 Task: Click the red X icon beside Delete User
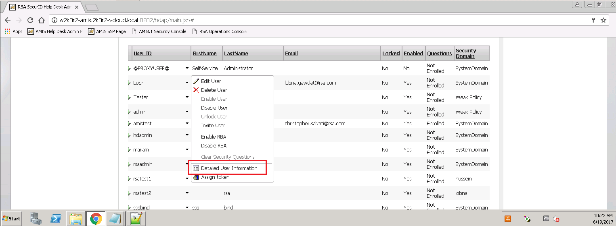tap(196, 90)
